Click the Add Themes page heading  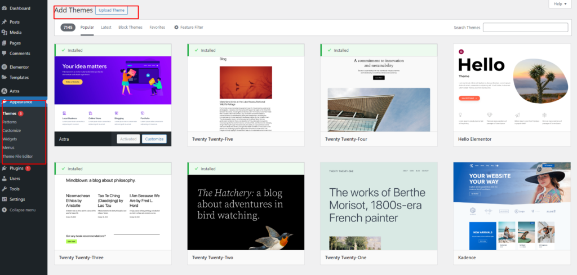(73, 10)
